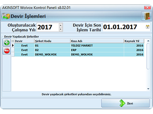Screen dimensions: 153x114
Task: Select the ERP short name cell
Action: (97, 50)
